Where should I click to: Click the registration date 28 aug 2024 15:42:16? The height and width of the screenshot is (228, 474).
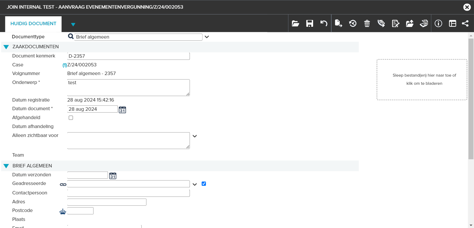pos(91,100)
